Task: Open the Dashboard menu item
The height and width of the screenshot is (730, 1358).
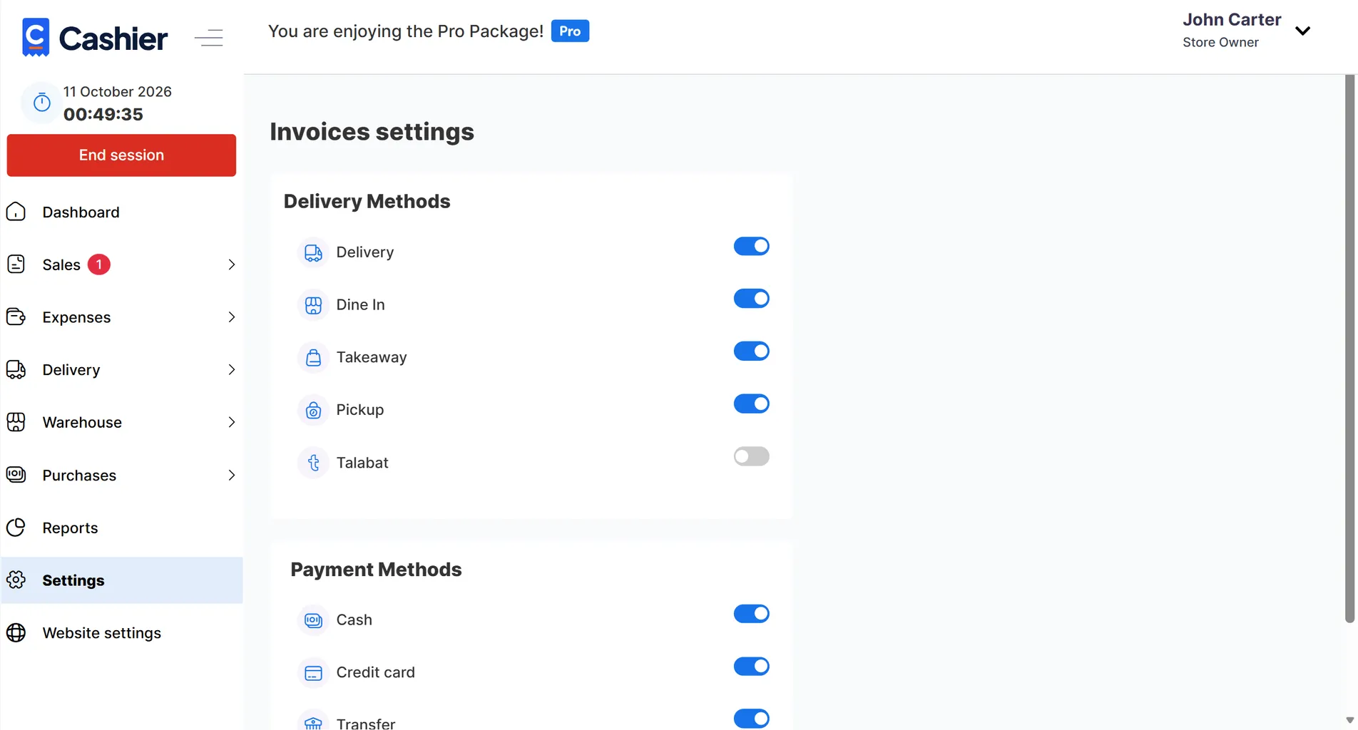Action: pos(121,212)
